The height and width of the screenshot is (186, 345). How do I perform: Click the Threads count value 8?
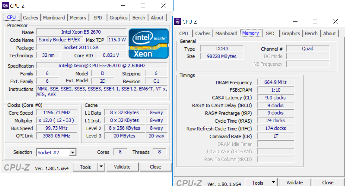159,152
